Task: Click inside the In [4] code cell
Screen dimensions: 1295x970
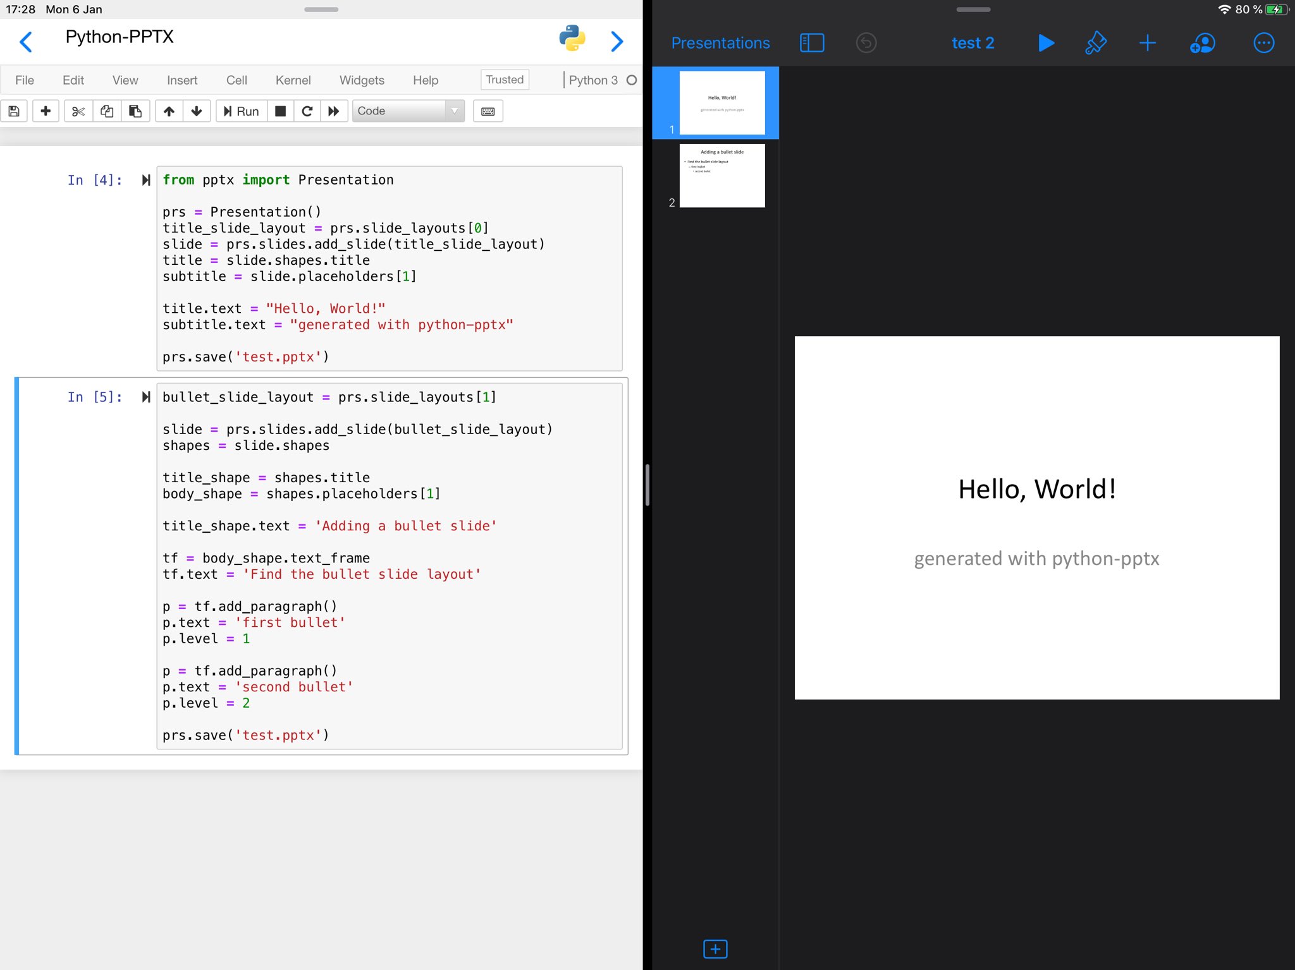Action: tap(390, 269)
